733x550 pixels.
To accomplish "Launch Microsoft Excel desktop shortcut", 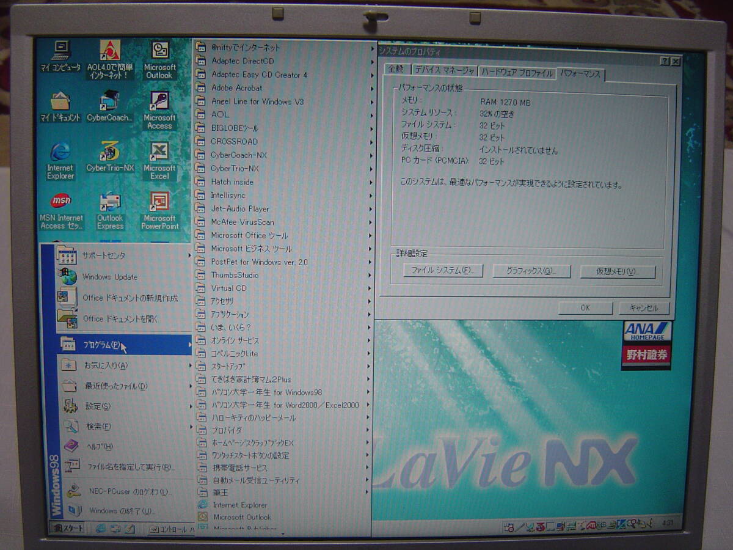I will tap(159, 161).
